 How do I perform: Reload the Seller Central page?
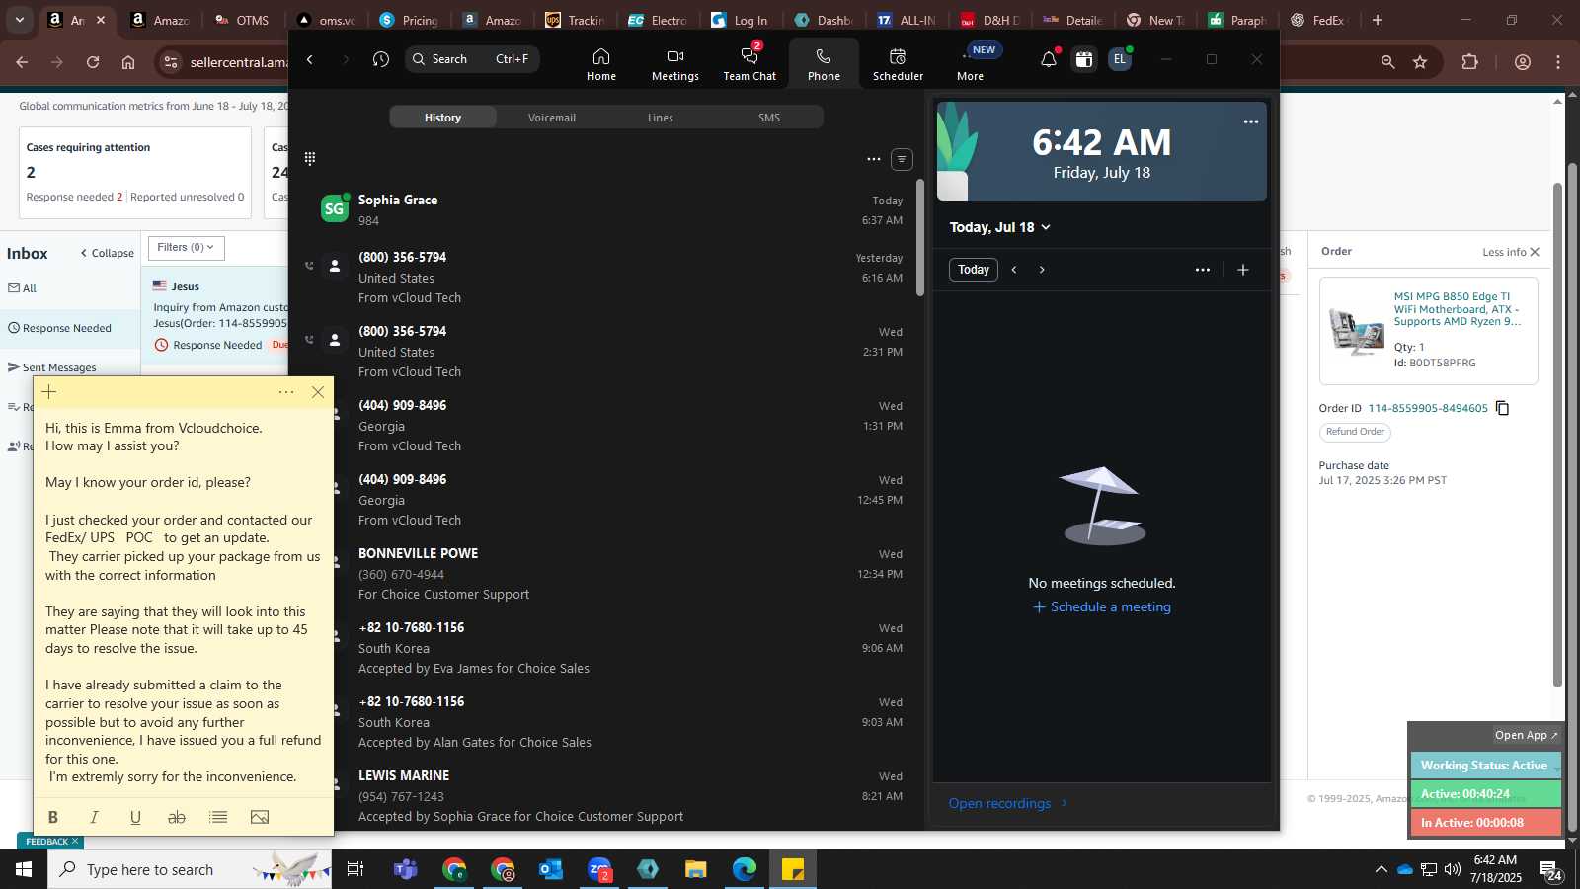click(x=93, y=62)
